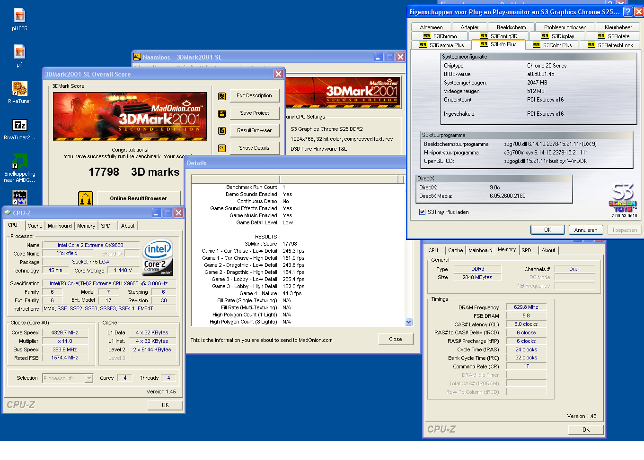Open Memory tab in left CPU-Z window
Image resolution: width=644 pixels, height=460 pixels.
point(86,226)
